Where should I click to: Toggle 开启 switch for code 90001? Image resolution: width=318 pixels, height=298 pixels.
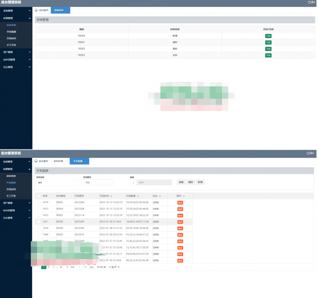click(268, 43)
